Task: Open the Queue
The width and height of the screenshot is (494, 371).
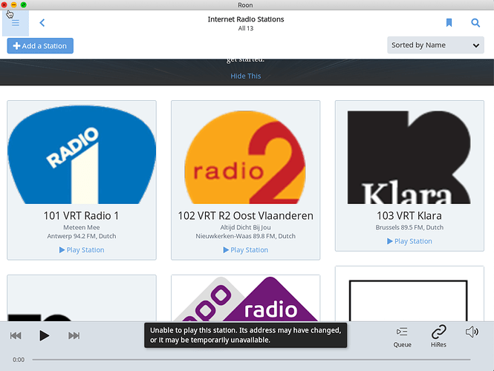Action: [x=403, y=337]
